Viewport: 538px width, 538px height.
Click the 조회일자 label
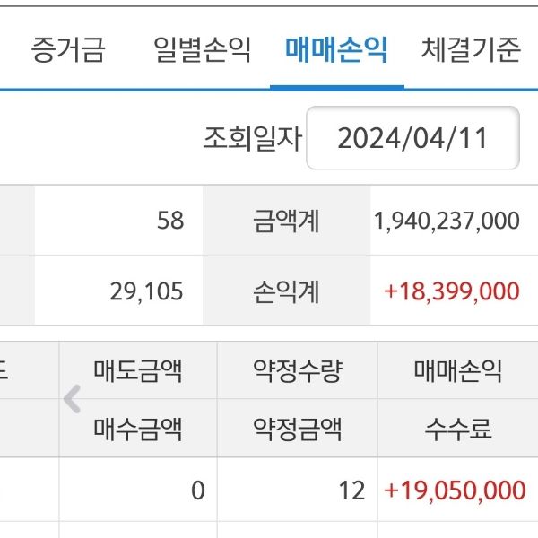252,139
